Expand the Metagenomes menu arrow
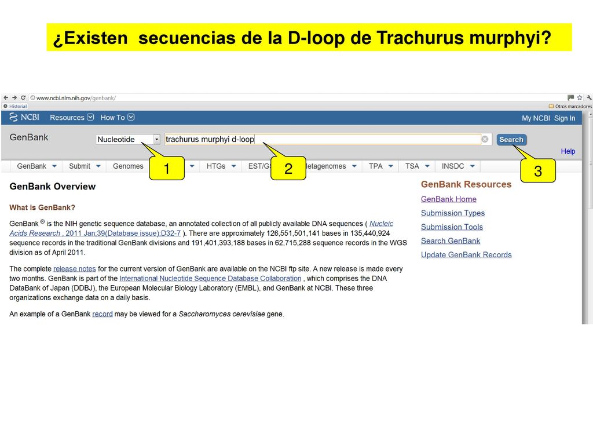This screenshot has height=445, width=593. pos(354,166)
